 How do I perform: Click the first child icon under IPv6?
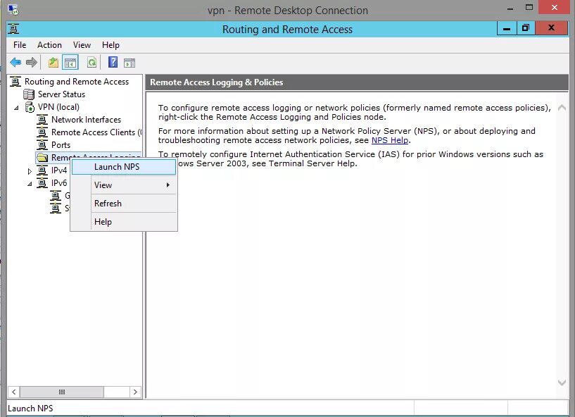(56, 196)
